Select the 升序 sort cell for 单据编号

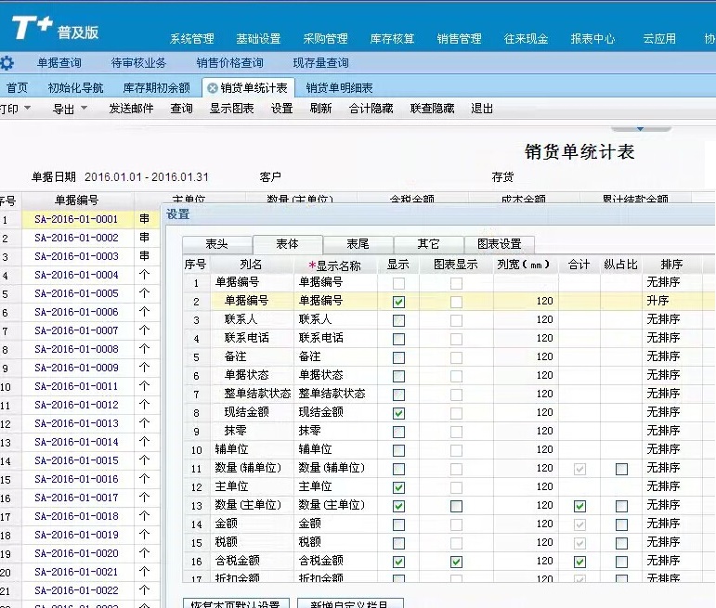coord(664,301)
